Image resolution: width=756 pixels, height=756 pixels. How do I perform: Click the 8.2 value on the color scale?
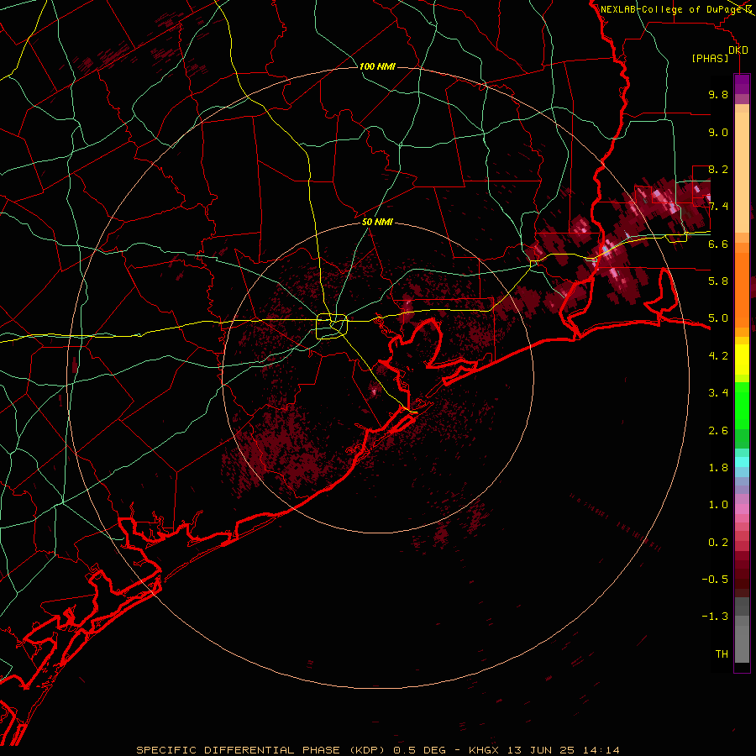pos(718,169)
